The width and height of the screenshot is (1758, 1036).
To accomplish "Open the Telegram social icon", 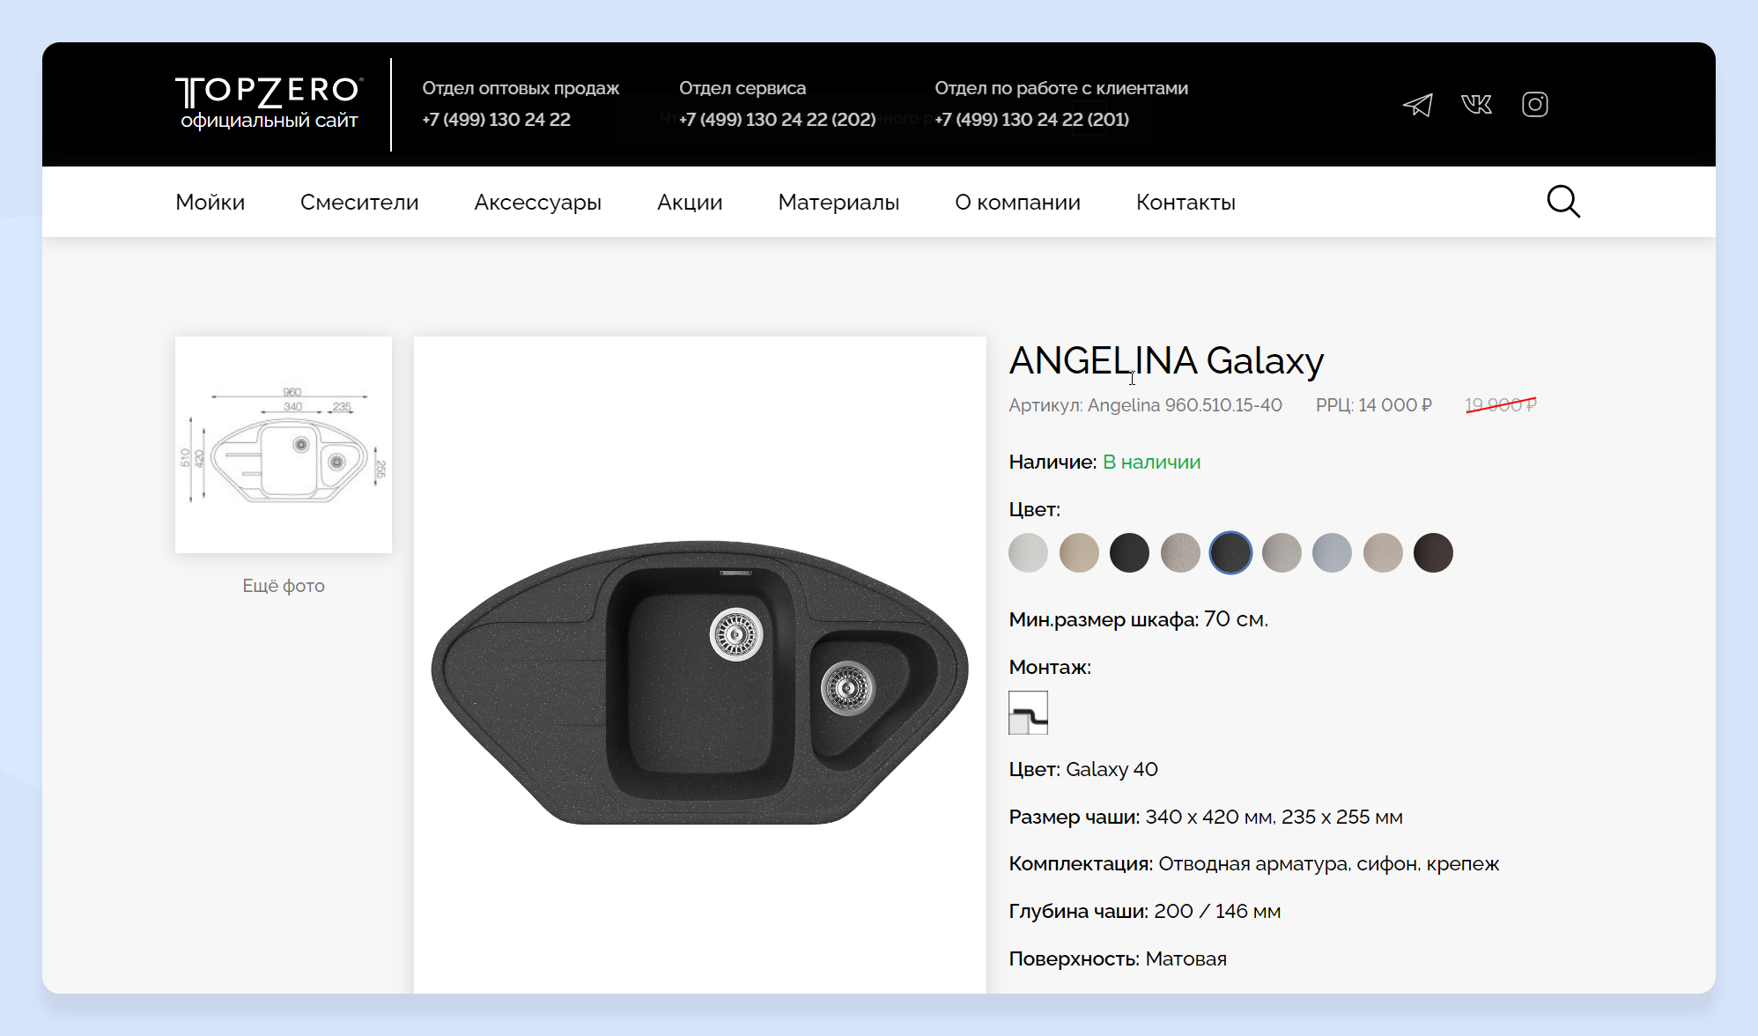I will (x=1417, y=105).
